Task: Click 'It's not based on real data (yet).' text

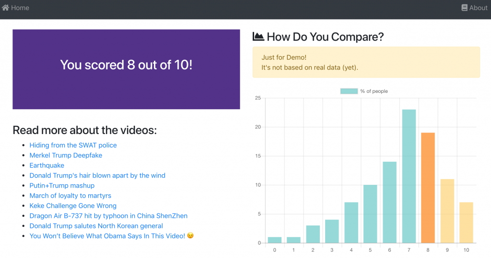Action: [x=310, y=67]
